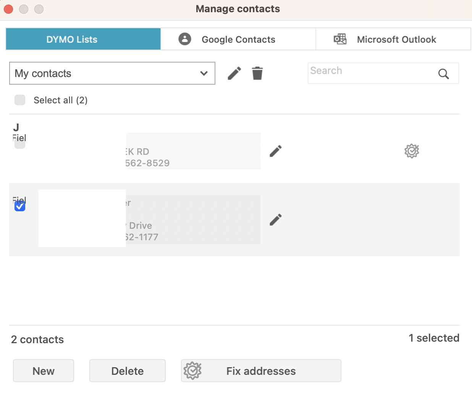Click the pencil icon to rename contact list

pos(234,73)
